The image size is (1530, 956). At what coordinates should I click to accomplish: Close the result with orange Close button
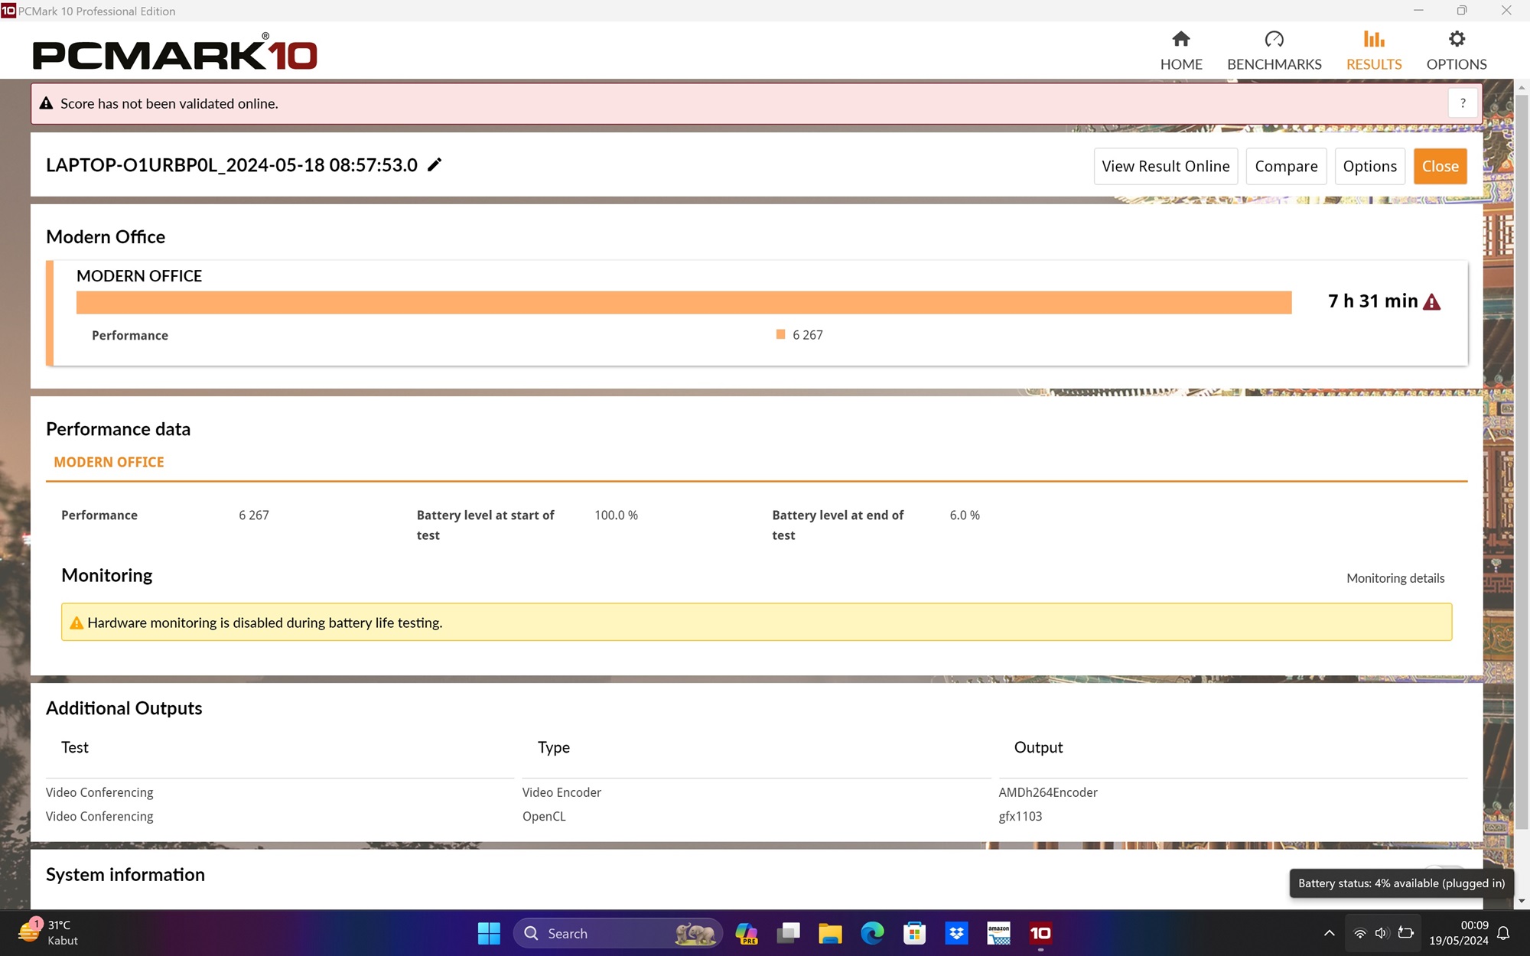1440,166
